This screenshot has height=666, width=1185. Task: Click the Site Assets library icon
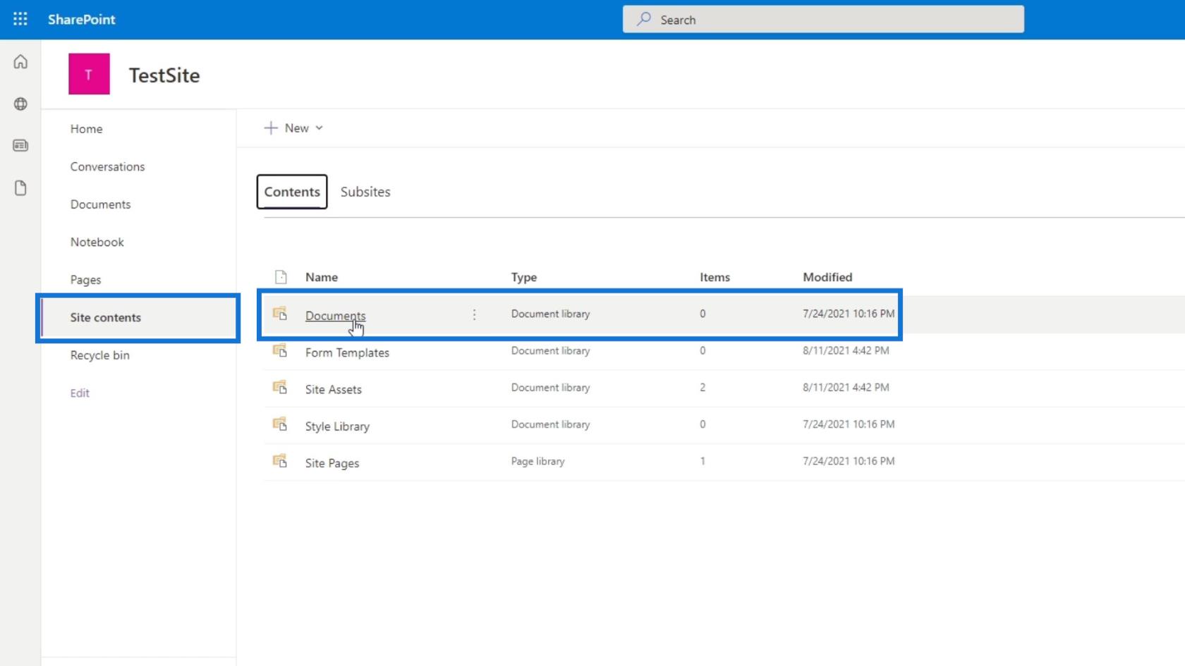pyautogui.click(x=280, y=387)
